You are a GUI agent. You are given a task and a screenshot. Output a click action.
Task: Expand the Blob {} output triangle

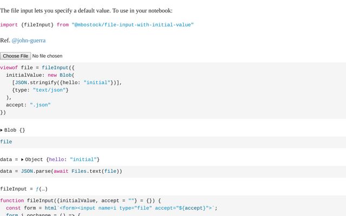2,130
